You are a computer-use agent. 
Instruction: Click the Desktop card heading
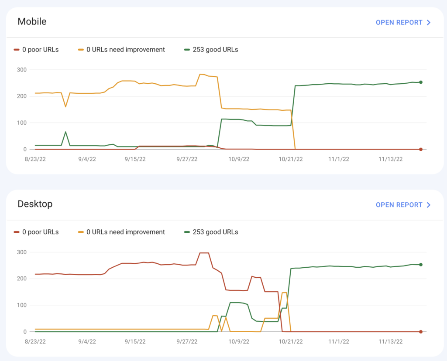[x=35, y=204]
